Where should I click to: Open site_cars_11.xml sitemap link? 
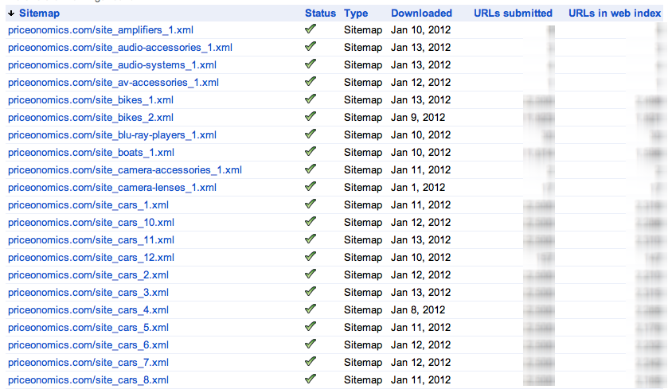(92, 240)
